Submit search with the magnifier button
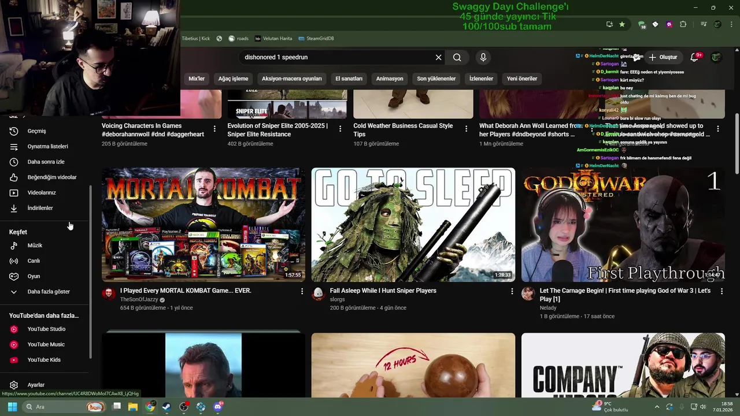Image resolution: width=740 pixels, height=416 pixels. click(x=457, y=57)
